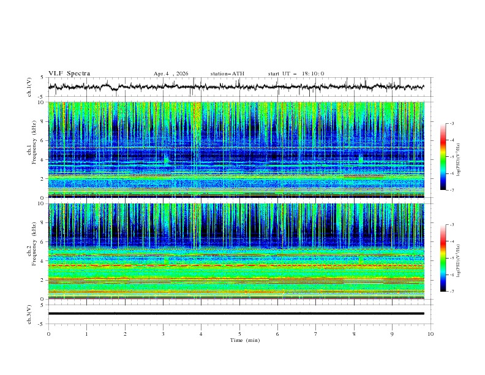The height and width of the screenshot is (375, 485).
Task: Click the ch.3 flat voltage trace
Action: (236, 314)
